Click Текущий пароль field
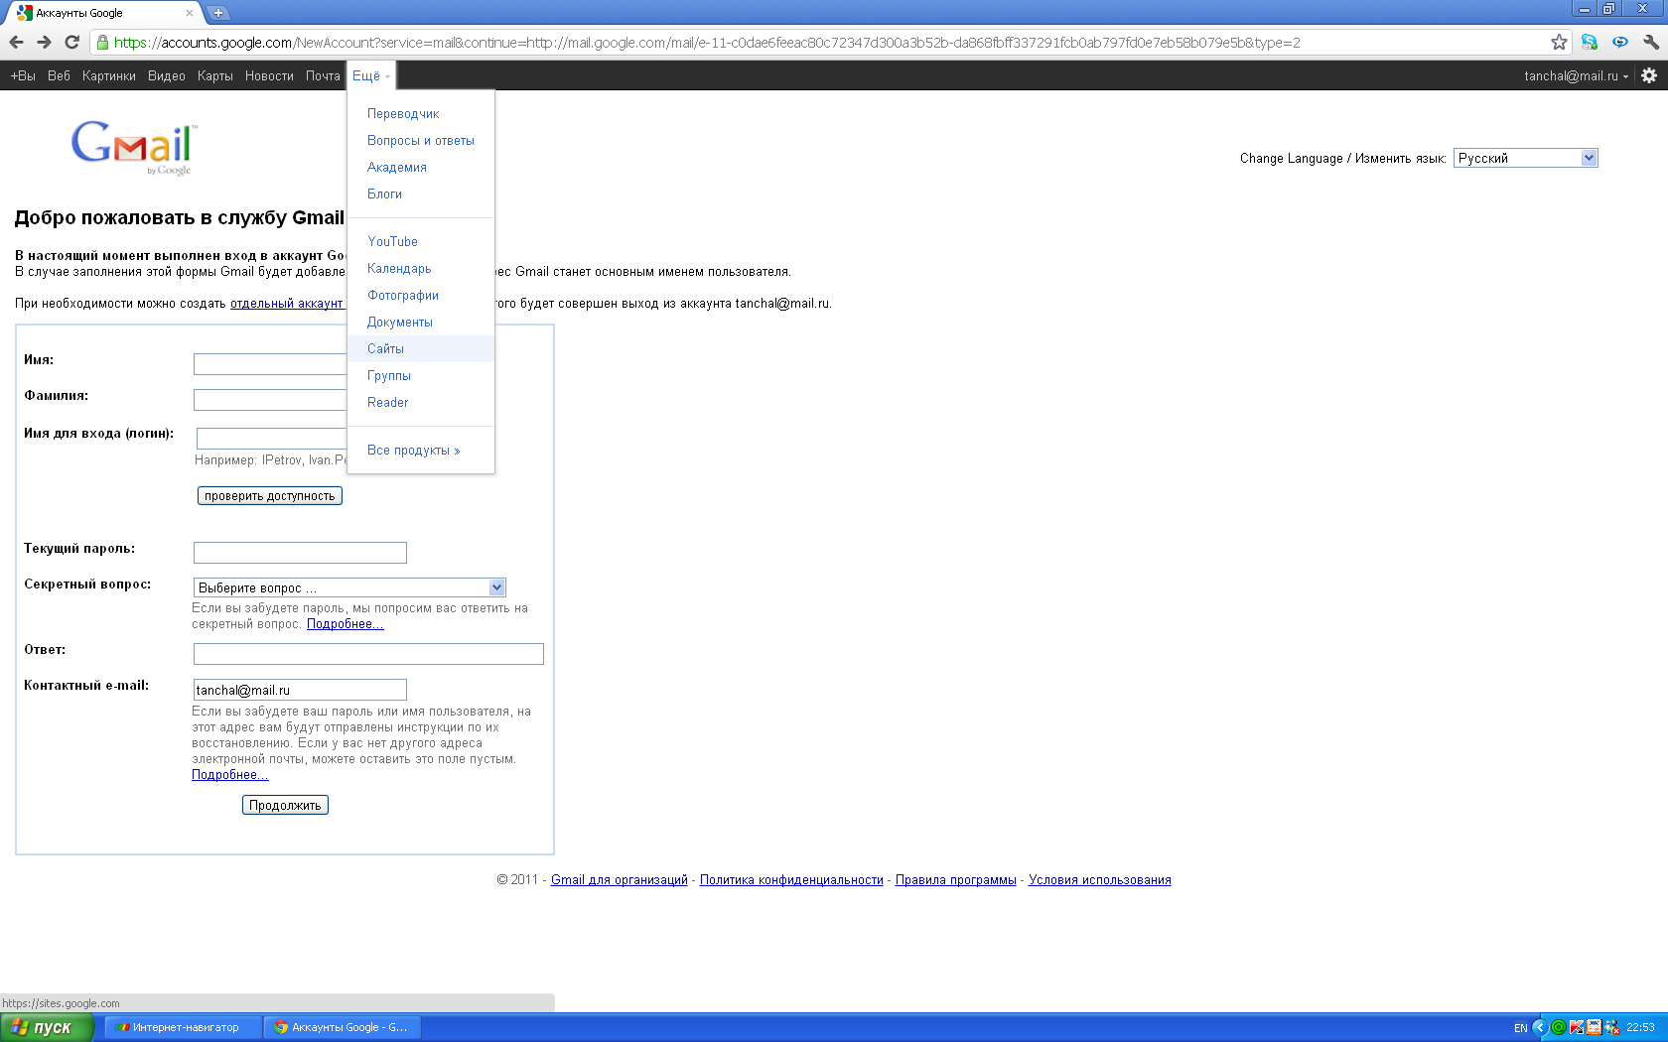1668x1042 pixels. tap(300, 553)
